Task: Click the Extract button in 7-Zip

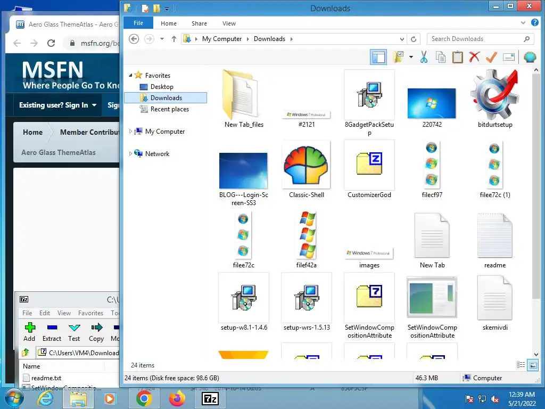Action: 52,332
